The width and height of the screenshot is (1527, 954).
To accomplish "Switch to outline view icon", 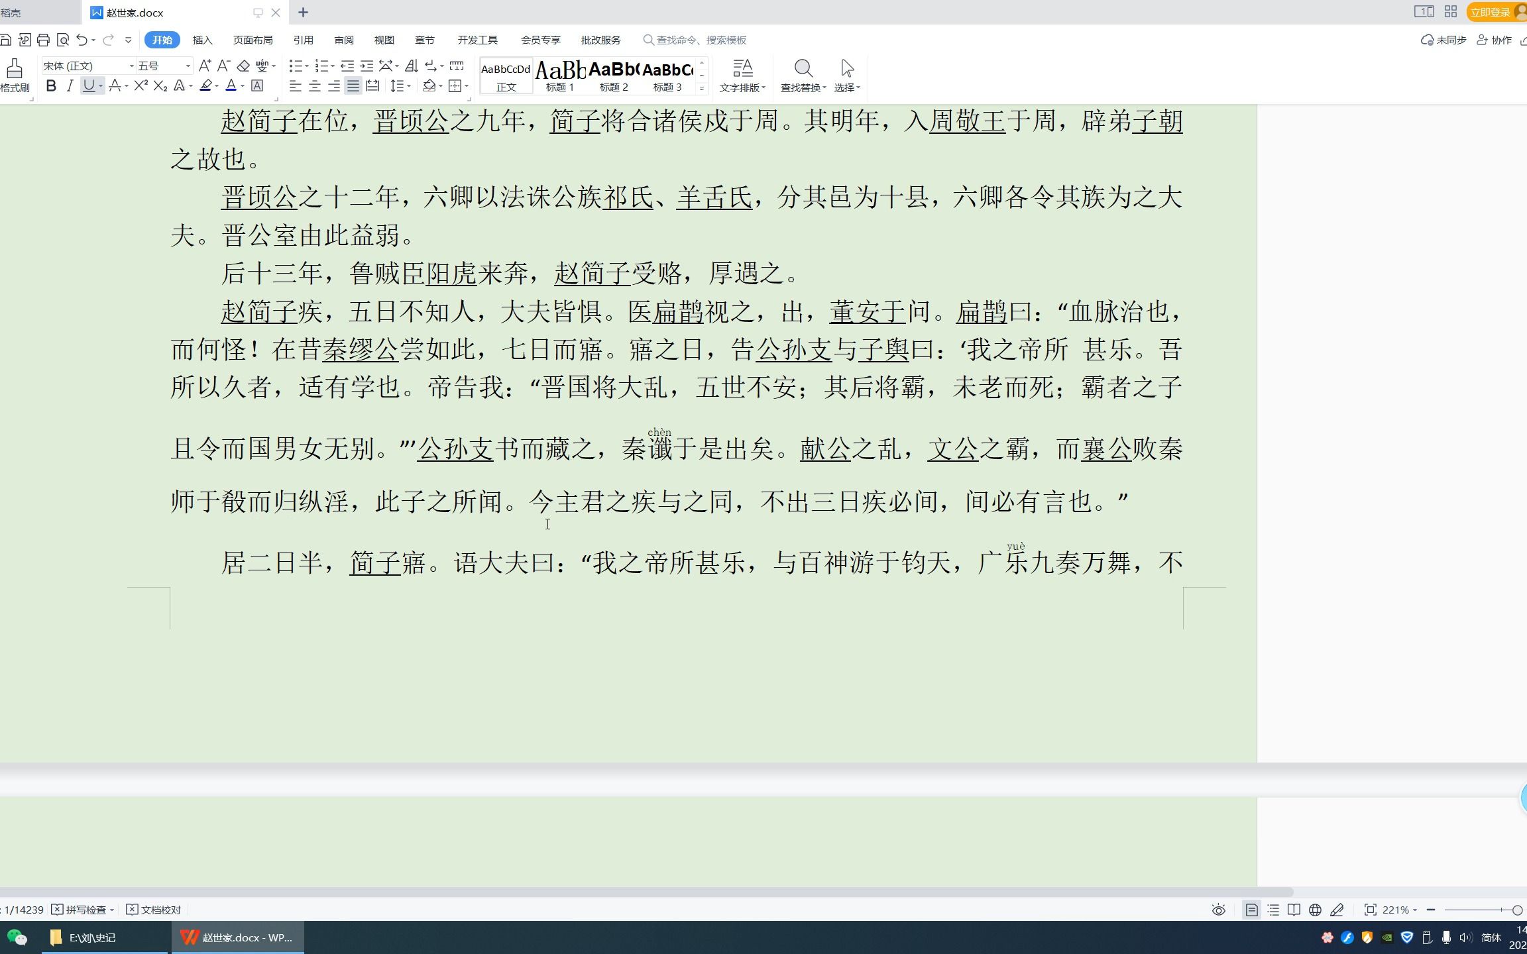I will (1273, 910).
